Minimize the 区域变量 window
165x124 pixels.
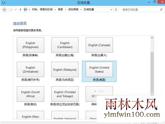click(x=149, y=2)
